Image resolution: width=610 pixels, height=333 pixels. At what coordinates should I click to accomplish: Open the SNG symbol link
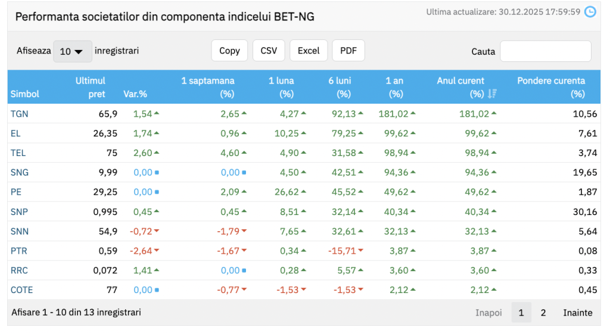[19, 173]
